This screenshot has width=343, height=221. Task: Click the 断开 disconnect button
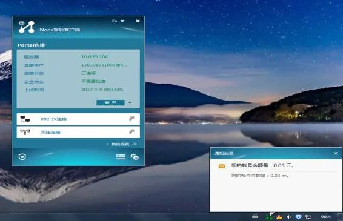(110, 102)
